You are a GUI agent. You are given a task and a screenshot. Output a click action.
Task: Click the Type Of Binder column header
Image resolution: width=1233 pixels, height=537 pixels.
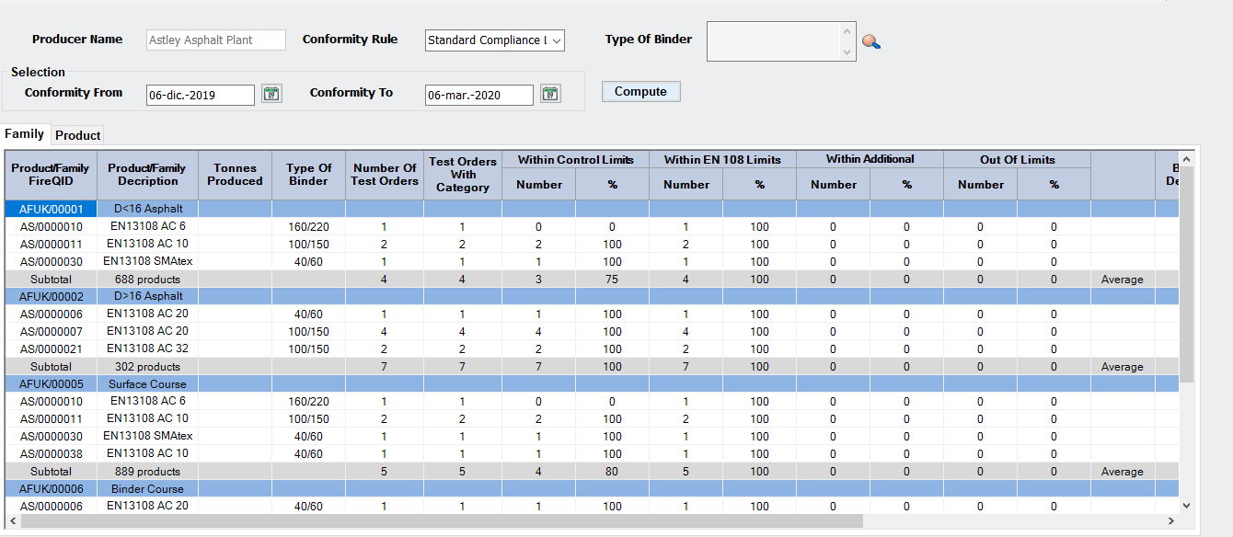click(308, 175)
